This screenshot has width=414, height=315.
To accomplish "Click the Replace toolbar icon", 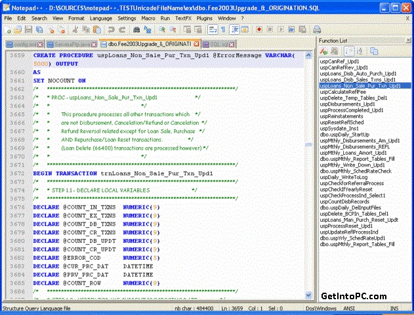I will point(148,30).
